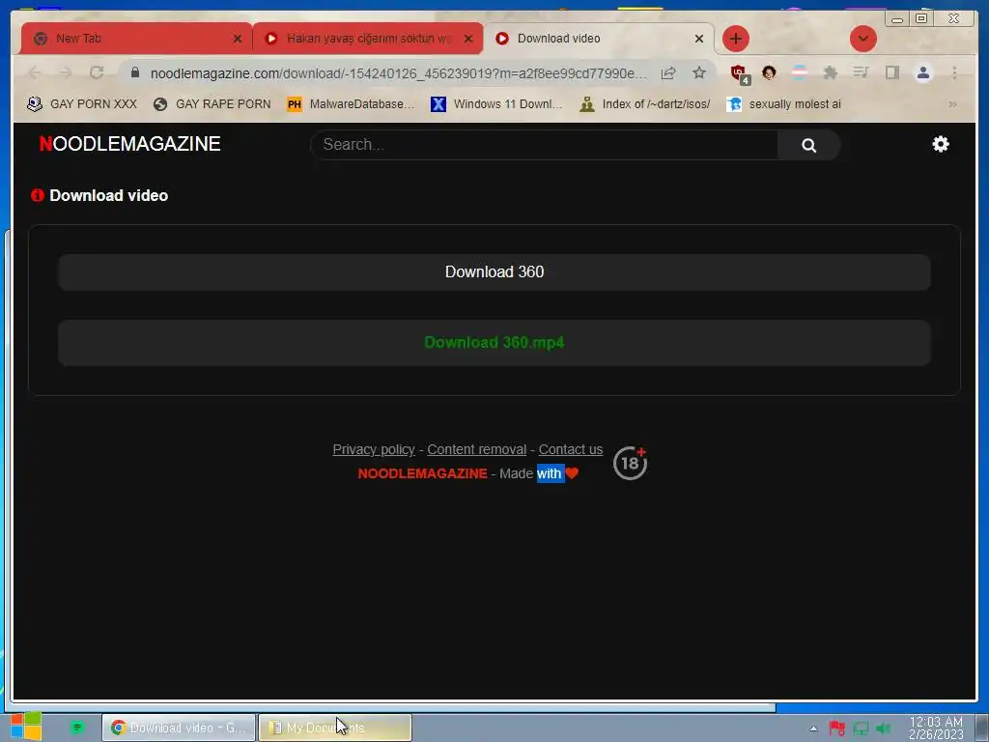
Task: View site information via the padlock icon
Action: tap(134, 73)
